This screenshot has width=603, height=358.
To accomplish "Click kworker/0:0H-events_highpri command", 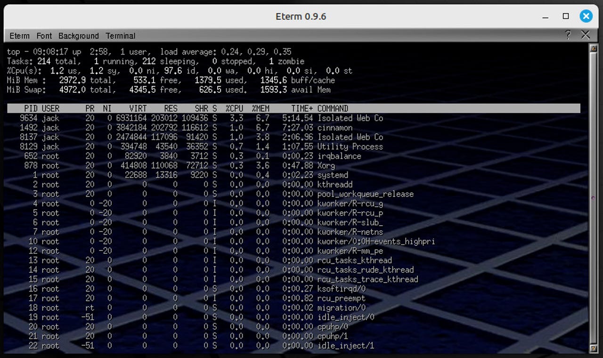I will point(376,241).
